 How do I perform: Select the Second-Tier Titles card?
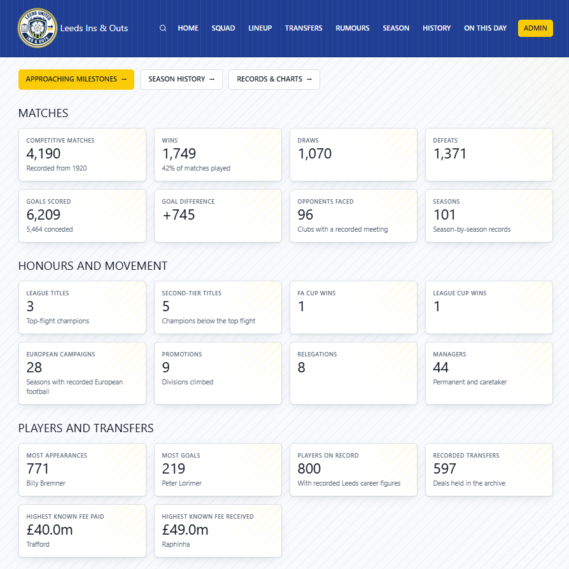pos(218,307)
